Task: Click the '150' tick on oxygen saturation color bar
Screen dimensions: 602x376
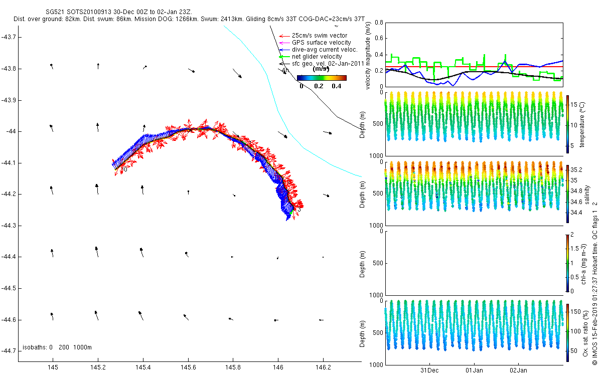Action: 576,311
